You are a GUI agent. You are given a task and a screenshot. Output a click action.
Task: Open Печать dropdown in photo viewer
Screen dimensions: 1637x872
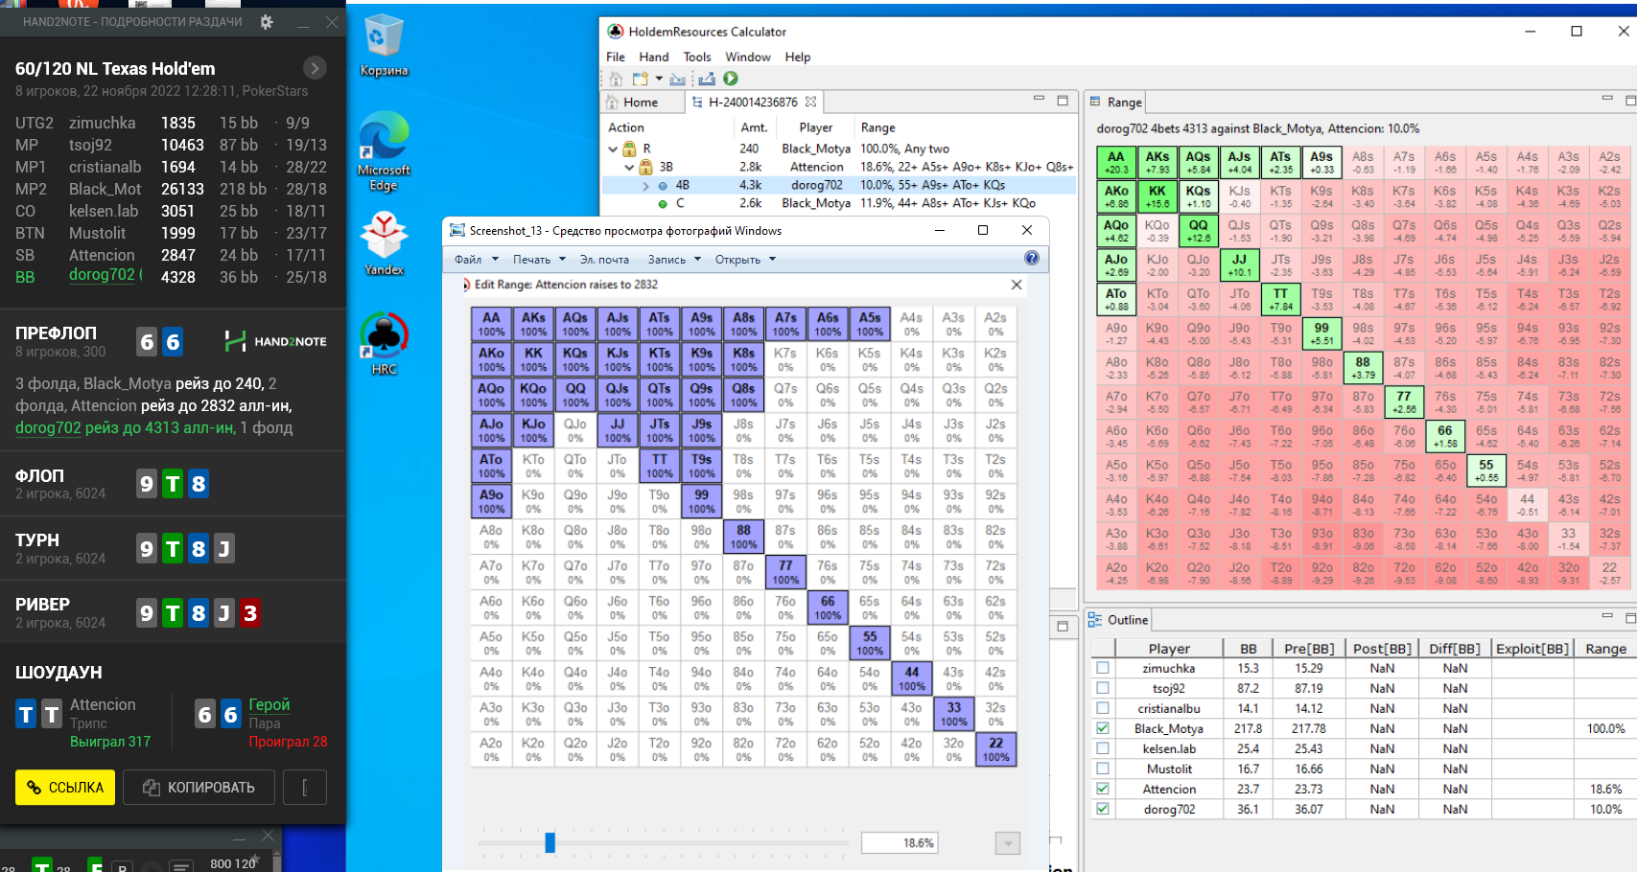coord(539,259)
